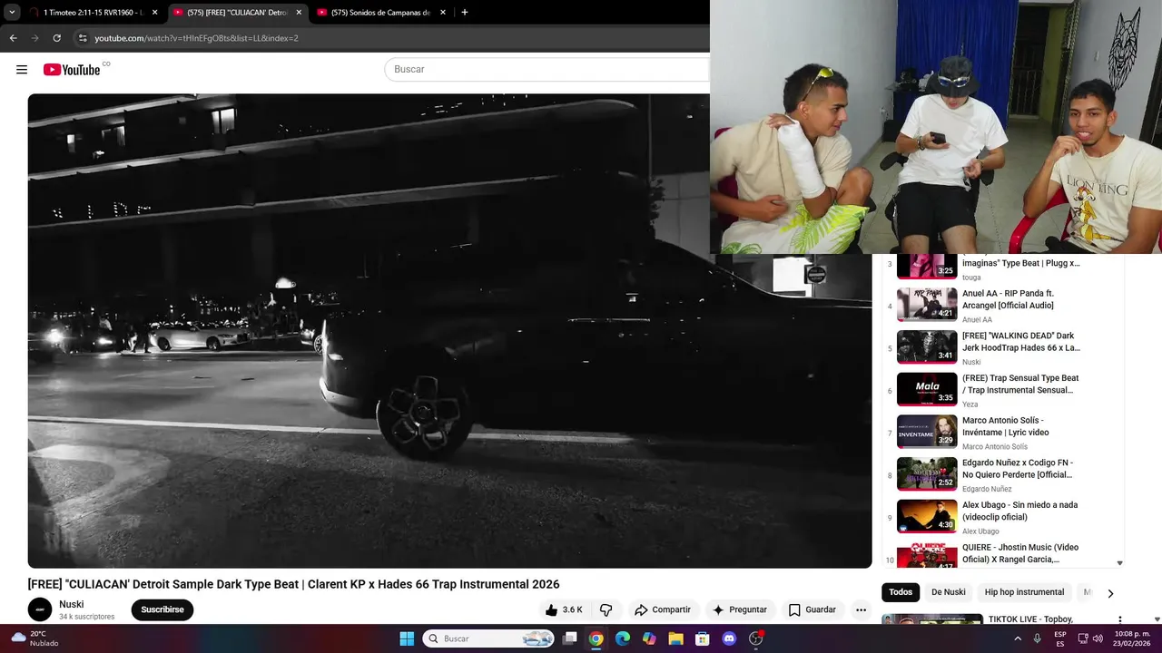
Task: Open Task View in taskbar
Action: point(569,638)
